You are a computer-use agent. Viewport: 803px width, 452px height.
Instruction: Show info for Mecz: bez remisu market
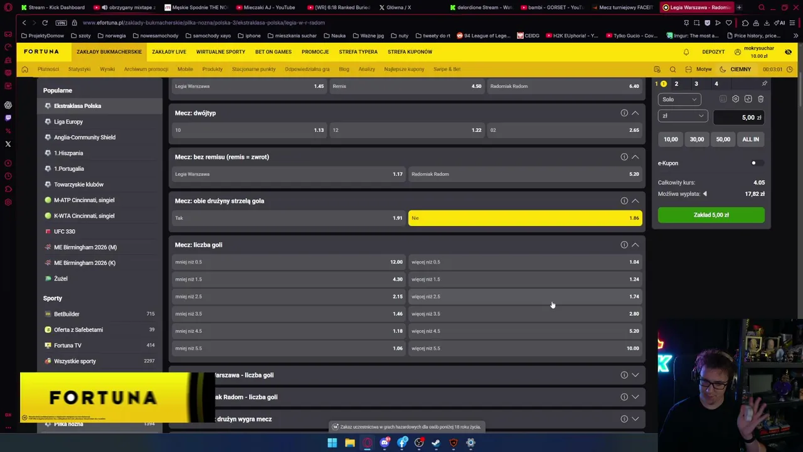tap(624, 157)
